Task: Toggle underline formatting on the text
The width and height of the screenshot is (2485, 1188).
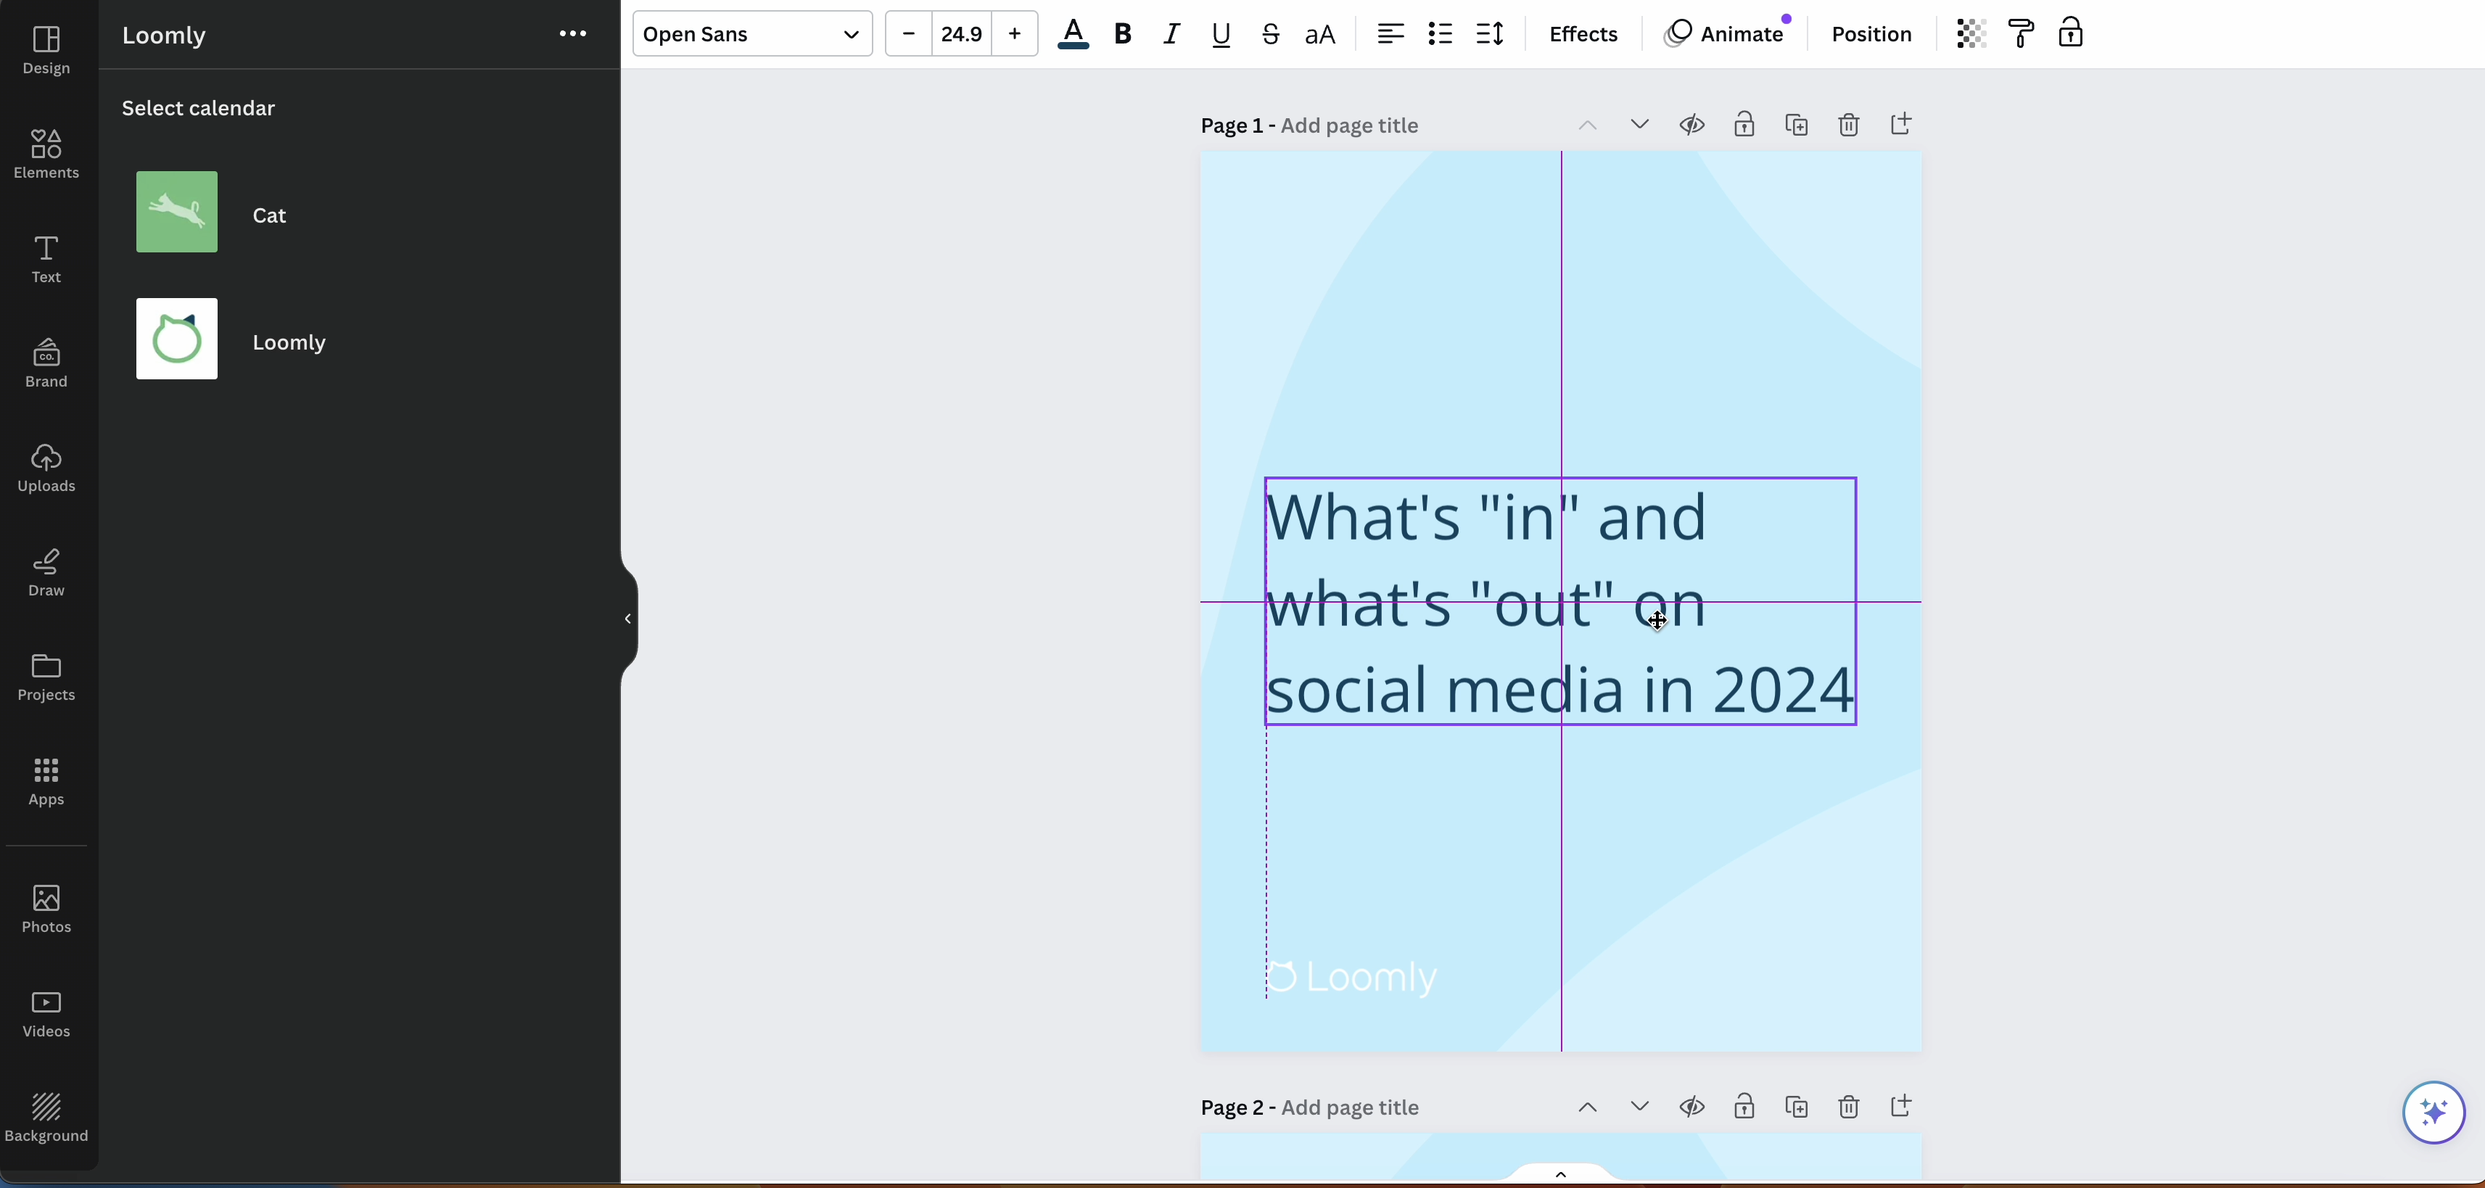Action: click(1220, 34)
